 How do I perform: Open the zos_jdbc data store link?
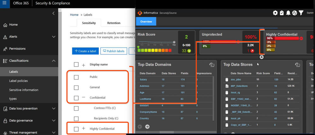pos(236,80)
